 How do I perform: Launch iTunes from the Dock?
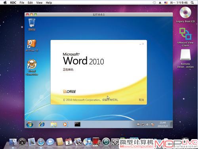[x=87, y=141]
